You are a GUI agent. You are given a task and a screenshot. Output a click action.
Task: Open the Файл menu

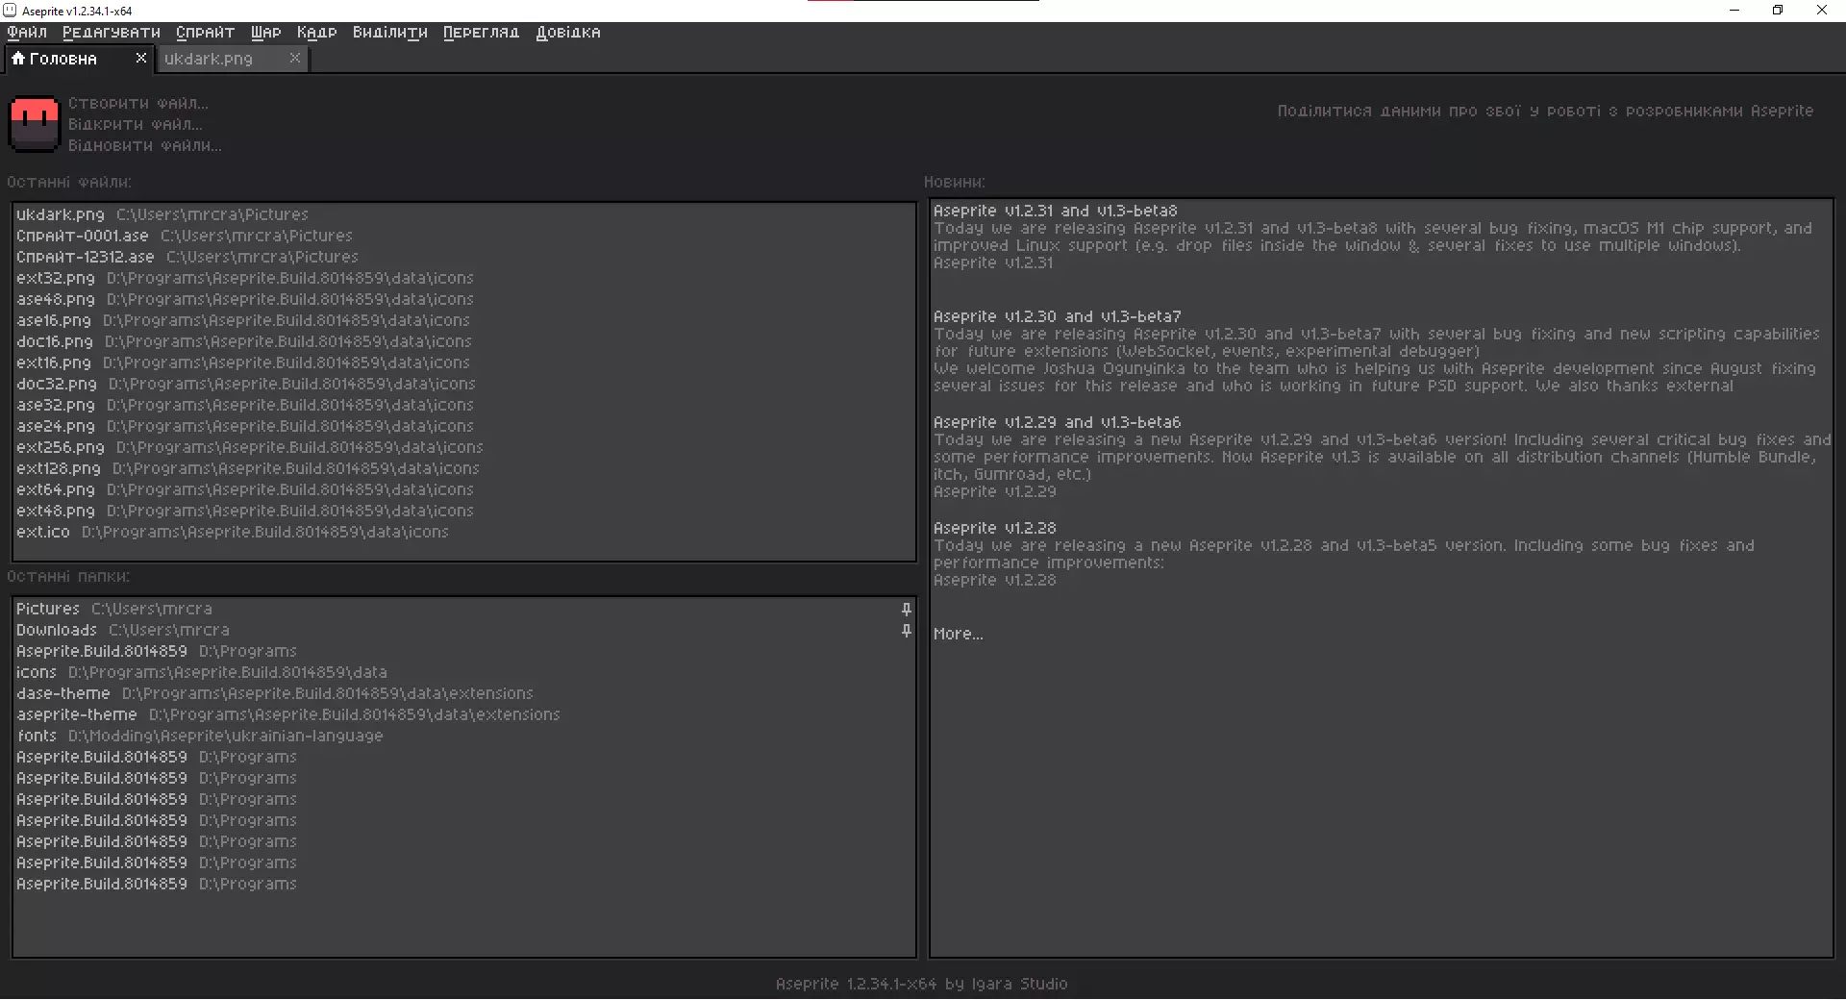pos(27,33)
